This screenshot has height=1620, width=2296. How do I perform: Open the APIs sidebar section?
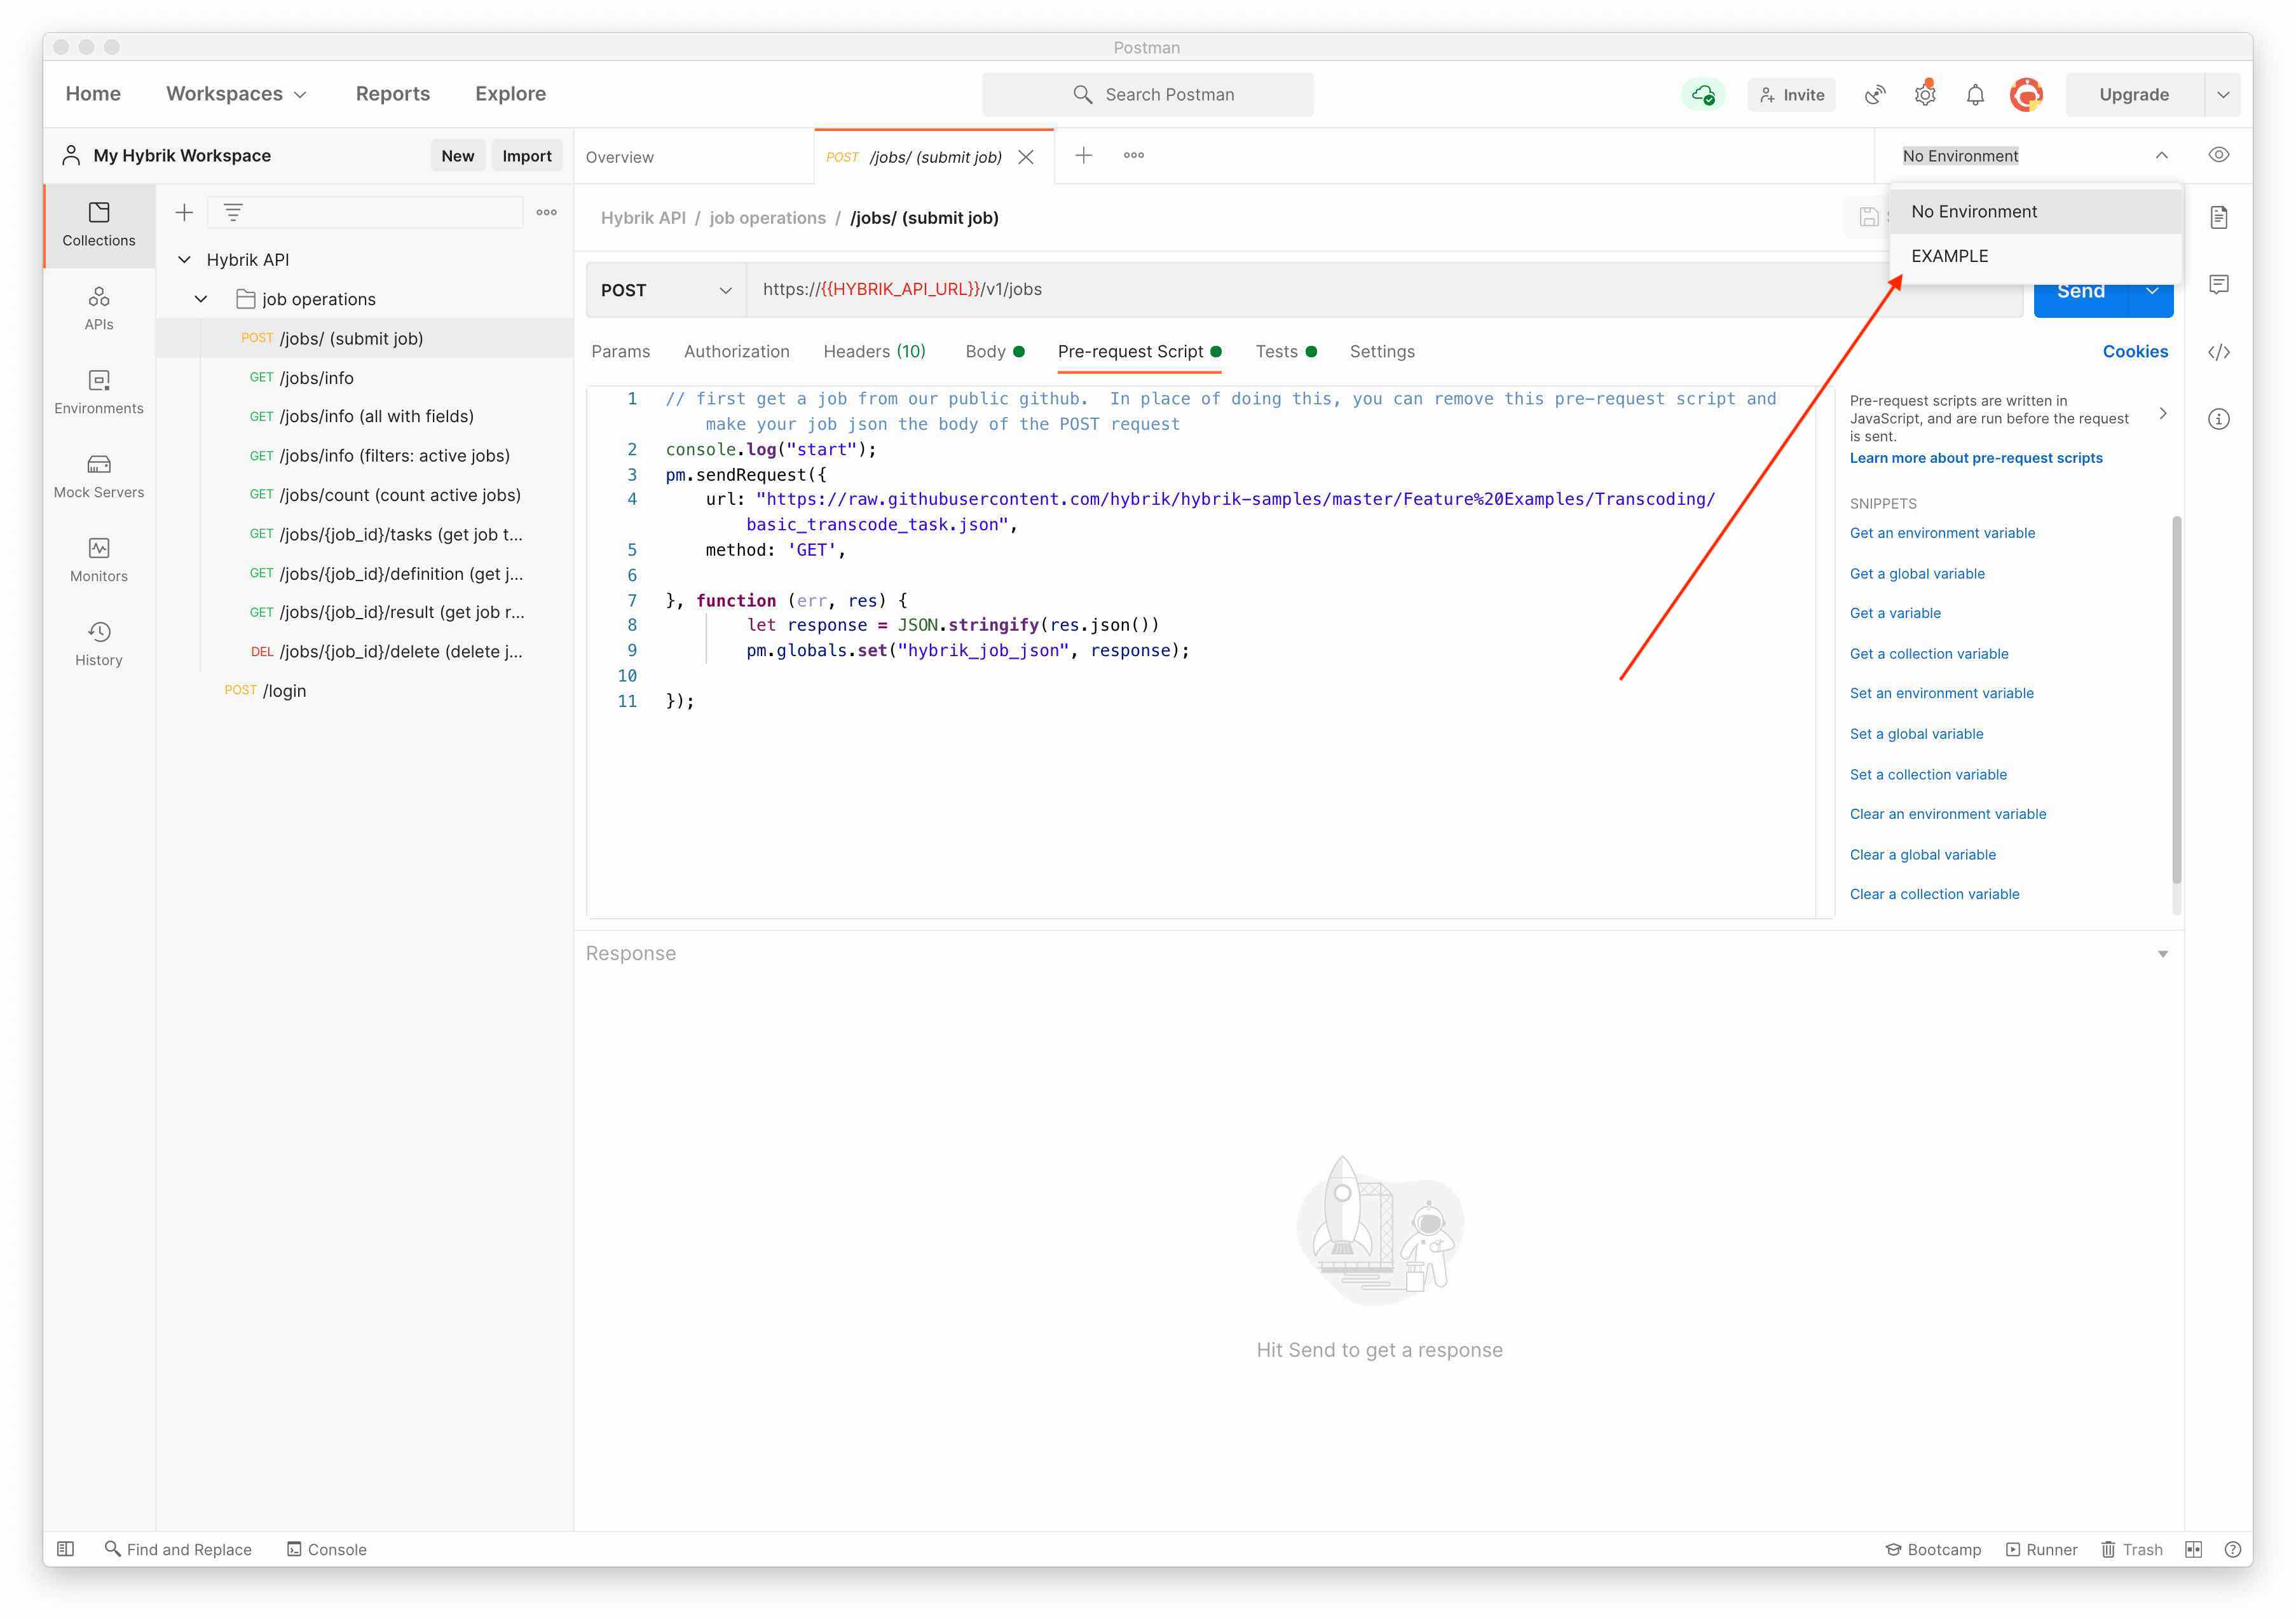click(x=98, y=309)
